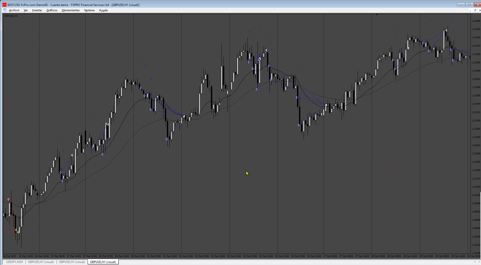Screen dimensions: 481x265
Task: Click the 29 Mar 08:00 time axis label
Action: coord(442,256)
